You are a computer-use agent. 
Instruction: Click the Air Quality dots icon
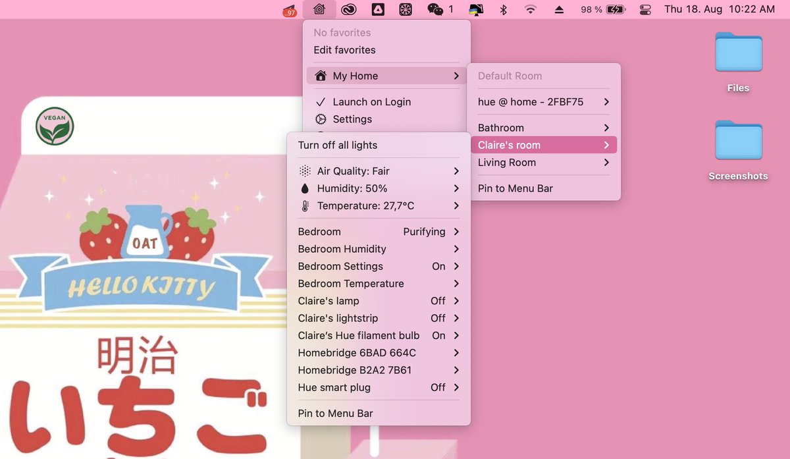click(305, 171)
